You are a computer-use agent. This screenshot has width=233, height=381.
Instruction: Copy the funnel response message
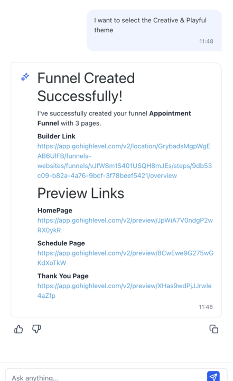pyautogui.click(x=213, y=329)
